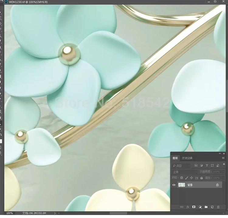Maximize the document window
Viewport: 228px width, 218px height.
click(215, 2)
